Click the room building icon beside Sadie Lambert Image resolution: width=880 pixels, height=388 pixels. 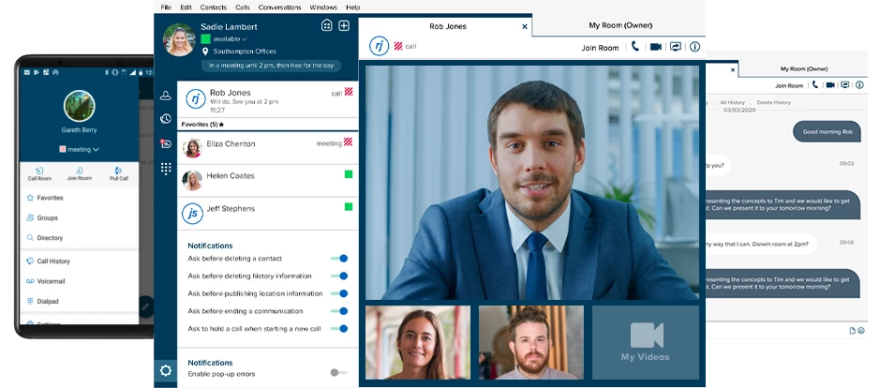click(x=327, y=25)
